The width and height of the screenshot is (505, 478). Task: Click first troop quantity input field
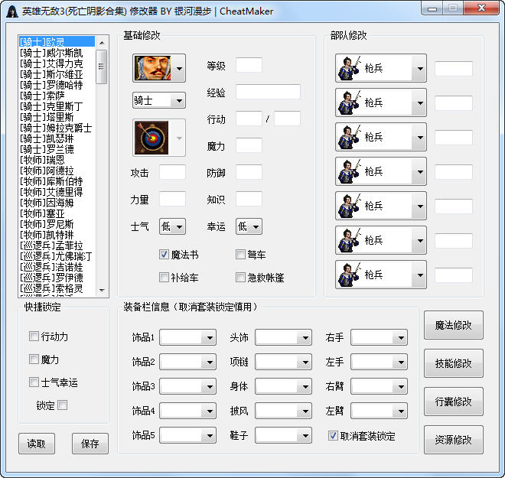pyautogui.click(x=454, y=69)
